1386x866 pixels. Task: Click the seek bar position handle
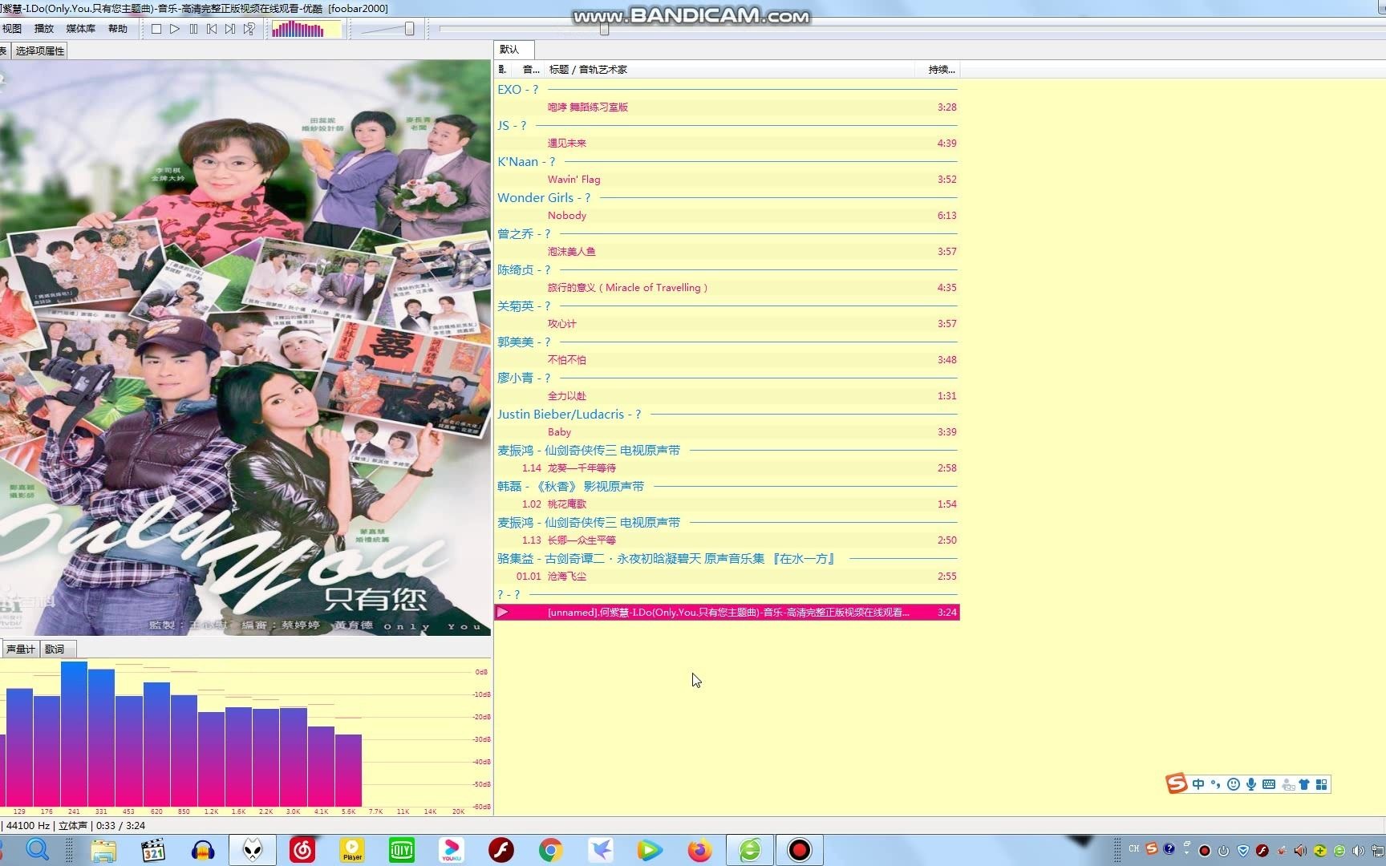point(604,29)
